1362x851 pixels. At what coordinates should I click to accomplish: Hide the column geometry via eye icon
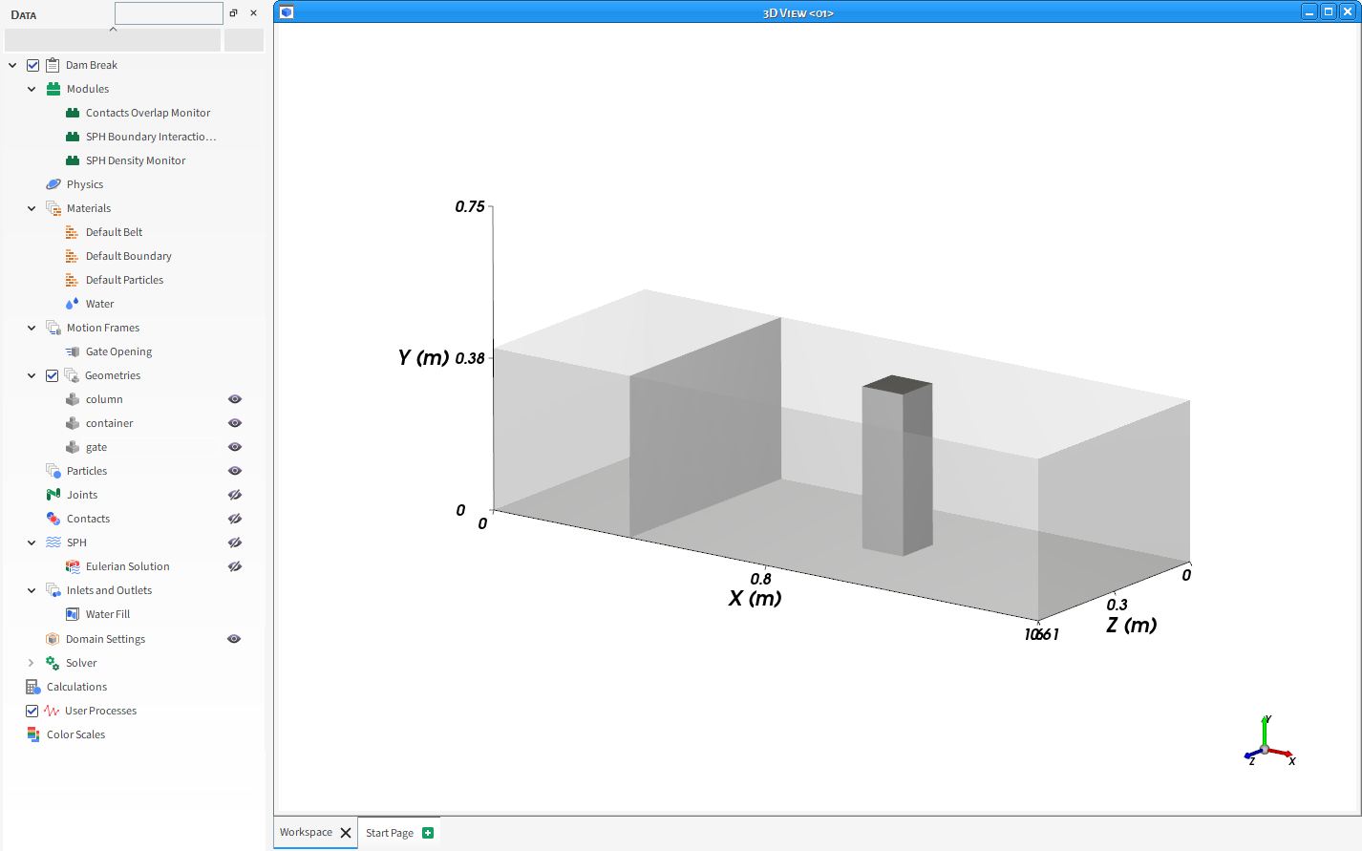click(235, 399)
